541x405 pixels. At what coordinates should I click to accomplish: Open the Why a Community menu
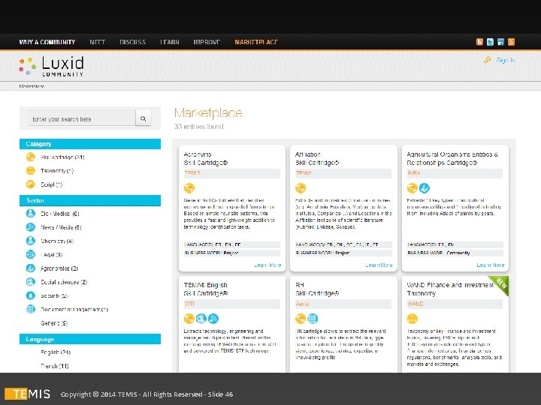pyautogui.click(x=47, y=42)
